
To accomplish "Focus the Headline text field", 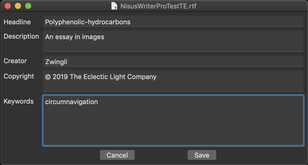I will 173,22.
